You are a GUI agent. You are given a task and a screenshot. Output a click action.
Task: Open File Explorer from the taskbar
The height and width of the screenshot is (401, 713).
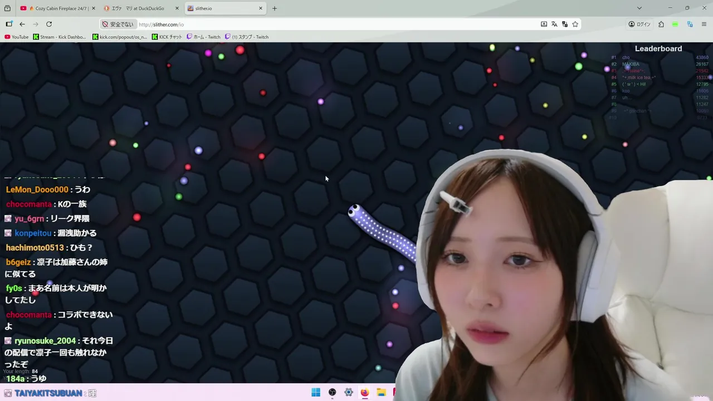tap(381, 392)
